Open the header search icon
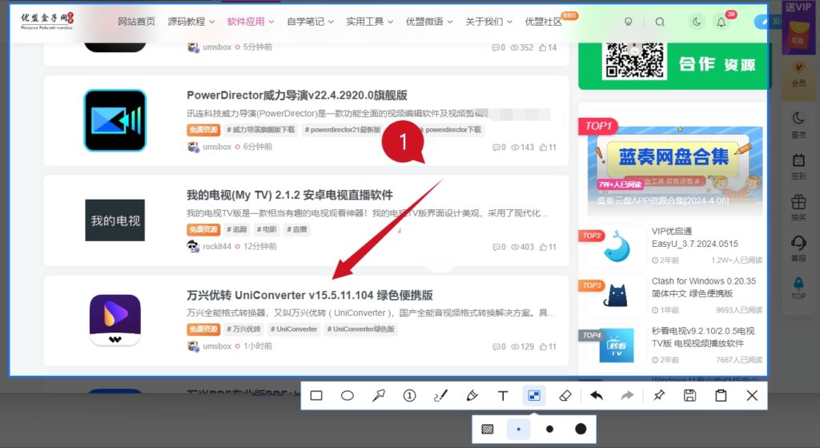820x448 pixels. pos(660,22)
